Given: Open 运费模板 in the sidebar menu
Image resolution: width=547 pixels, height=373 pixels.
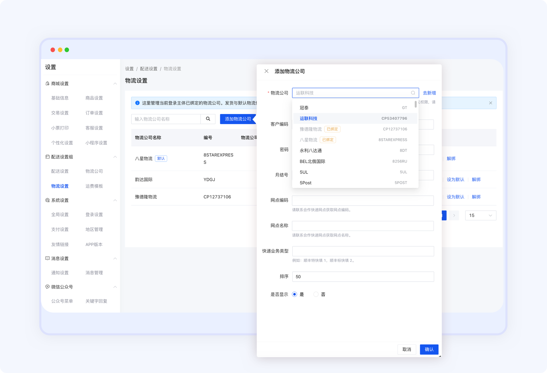Looking at the screenshot, I should pyautogui.click(x=94, y=186).
